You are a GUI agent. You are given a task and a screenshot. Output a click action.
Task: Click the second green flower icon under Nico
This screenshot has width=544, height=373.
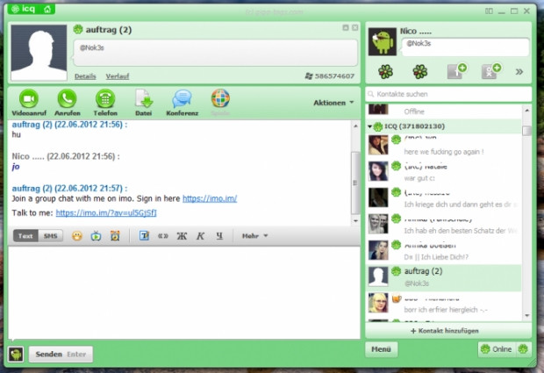point(420,72)
